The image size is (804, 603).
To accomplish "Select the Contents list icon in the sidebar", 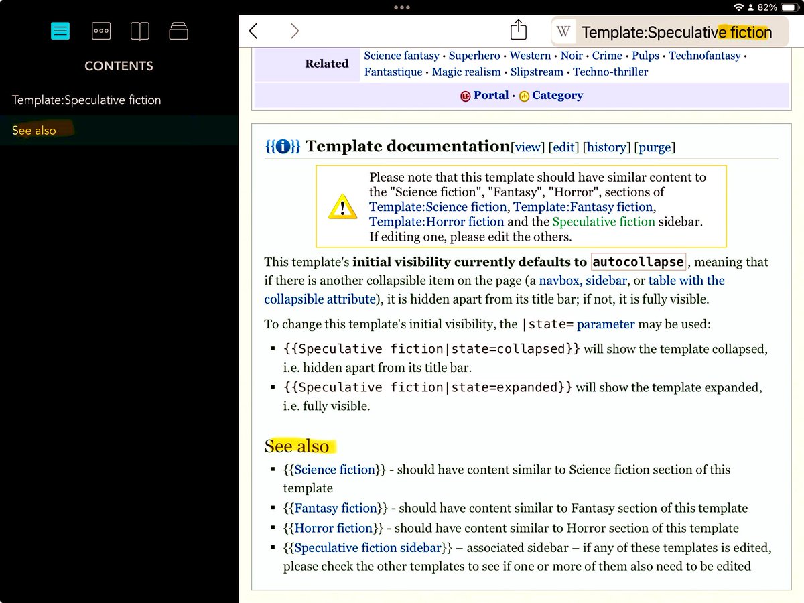I will click(60, 30).
